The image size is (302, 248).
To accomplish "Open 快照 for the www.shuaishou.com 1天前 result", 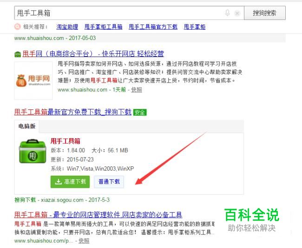I will point(136,90).
